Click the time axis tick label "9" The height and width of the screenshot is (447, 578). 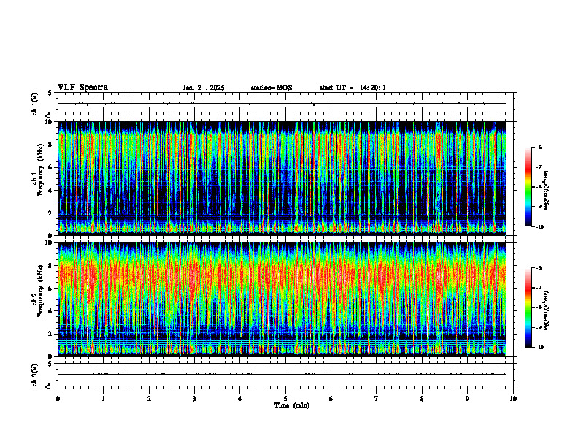point(467,399)
